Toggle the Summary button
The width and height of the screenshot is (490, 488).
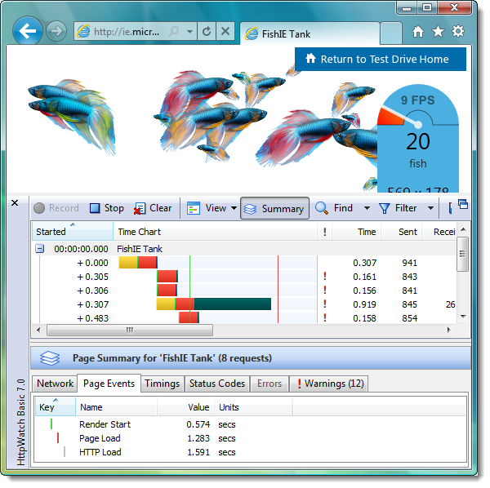coord(274,209)
